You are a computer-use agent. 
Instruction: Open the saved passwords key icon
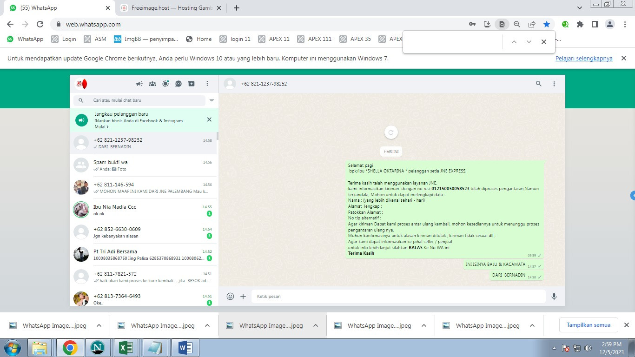point(472,24)
